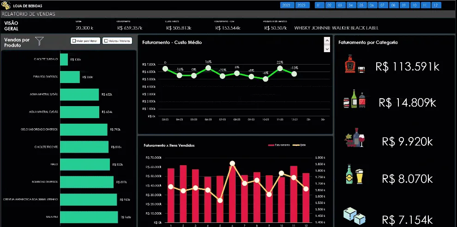Click the green HALLS product bar

(85, 164)
